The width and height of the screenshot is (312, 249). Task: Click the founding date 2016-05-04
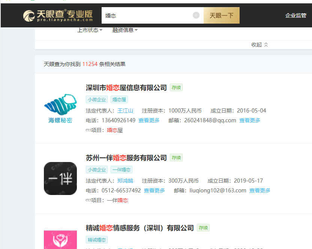point(252,111)
